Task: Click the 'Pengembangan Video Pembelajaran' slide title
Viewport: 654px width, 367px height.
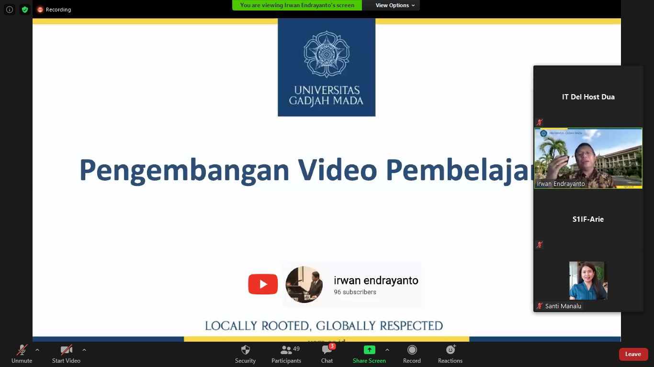Action: pyautogui.click(x=306, y=170)
